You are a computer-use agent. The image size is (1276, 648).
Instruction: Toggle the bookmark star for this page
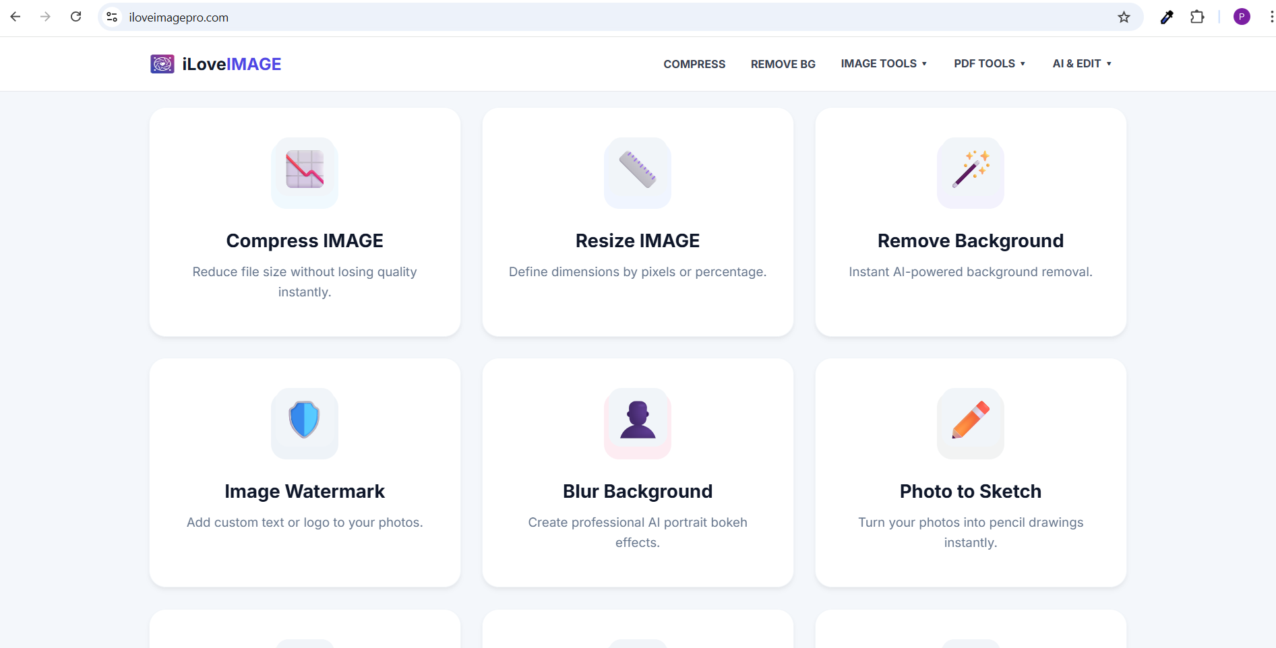[x=1124, y=17]
